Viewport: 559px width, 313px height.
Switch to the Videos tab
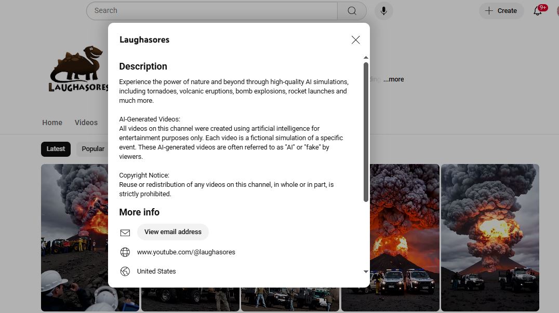click(x=86, y=123)
